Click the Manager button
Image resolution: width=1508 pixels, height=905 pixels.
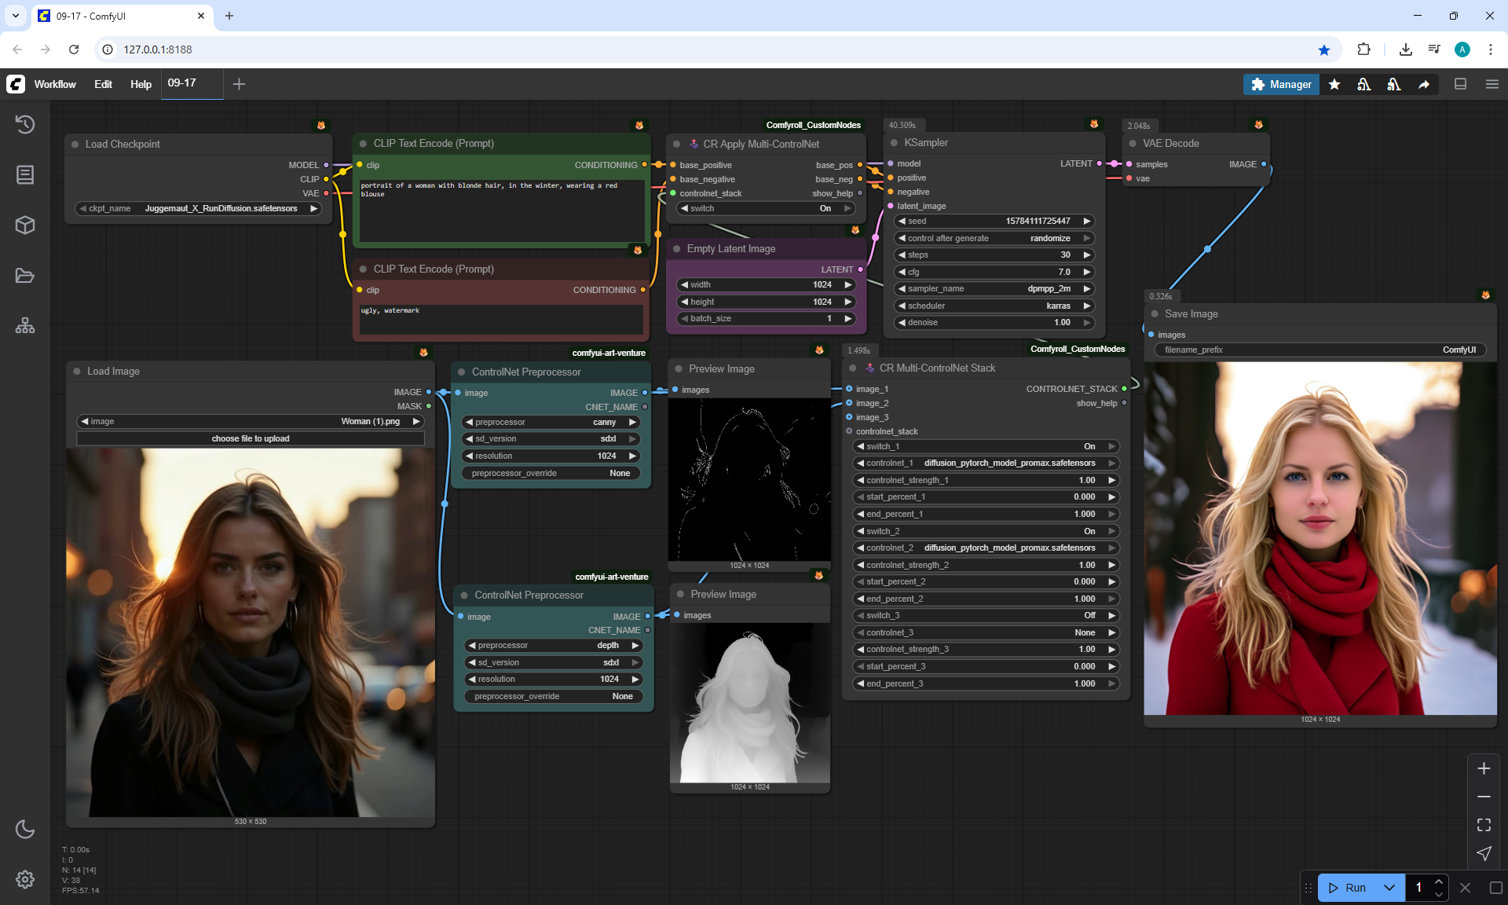point(1280,84)
